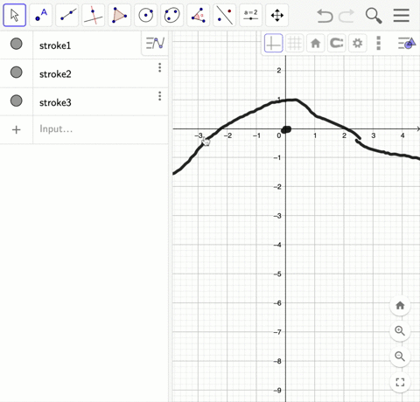Screen dimensions: 420x402
Task: Zoom out of the graphics view
Action: pyautogui.click(x=400, y=357)
